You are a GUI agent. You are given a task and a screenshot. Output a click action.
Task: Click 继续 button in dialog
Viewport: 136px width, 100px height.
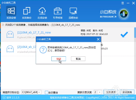[59, 59]
